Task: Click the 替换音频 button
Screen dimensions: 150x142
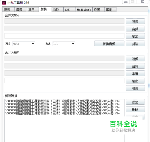Action: coord(109,44)
